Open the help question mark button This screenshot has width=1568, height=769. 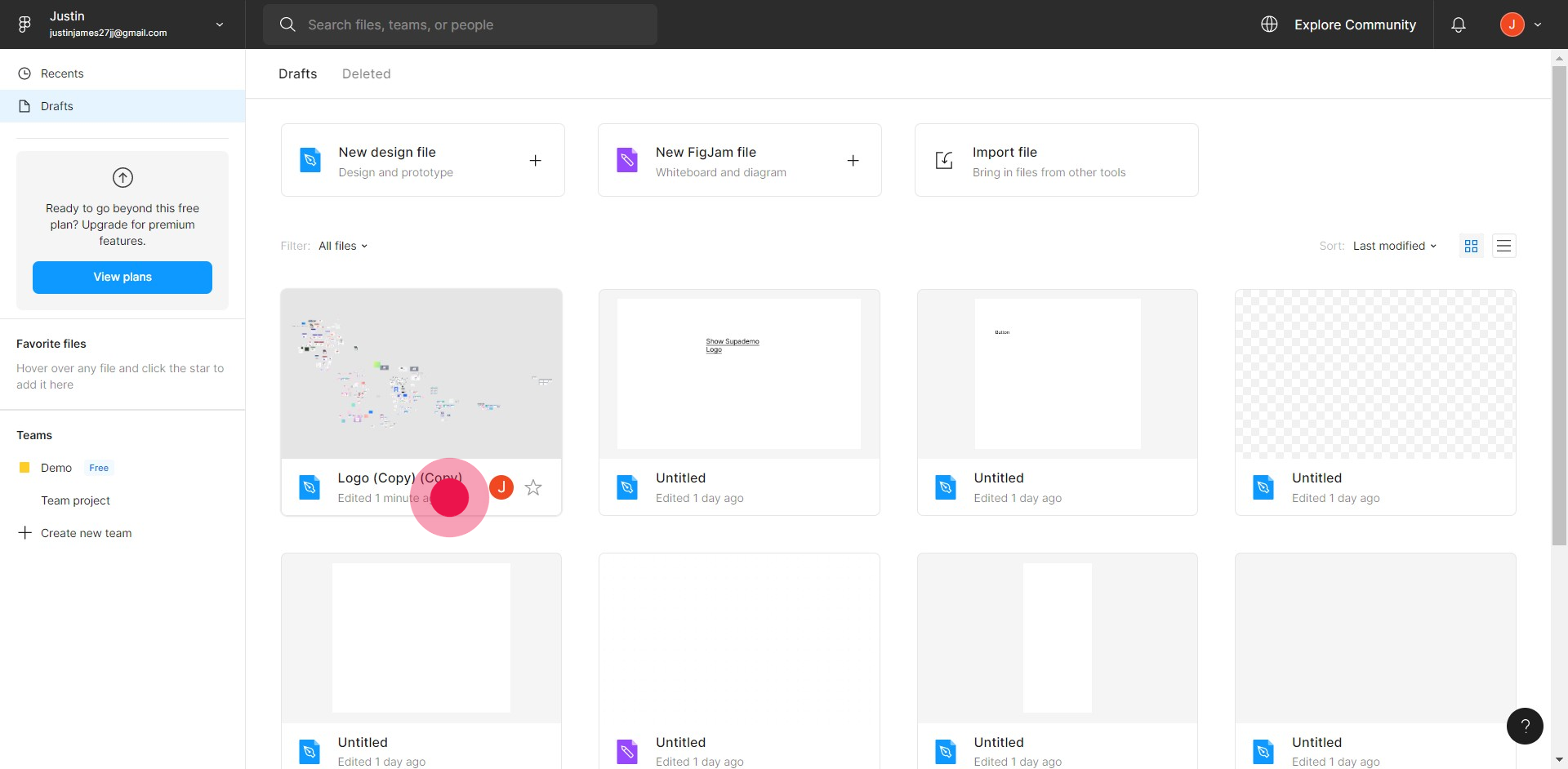click(x=1525, y=726)
